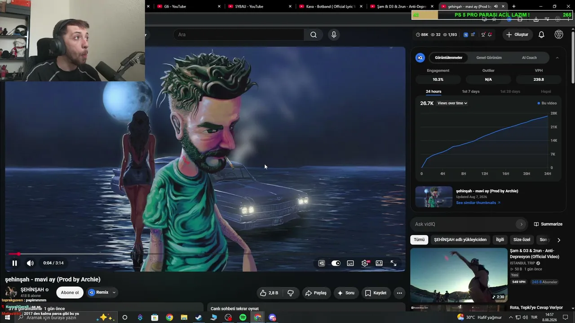Screen dimensions: 575x323
Task: Open the Anti-Depresyon recommended video thumbnail
Action: tap(459, 275)
